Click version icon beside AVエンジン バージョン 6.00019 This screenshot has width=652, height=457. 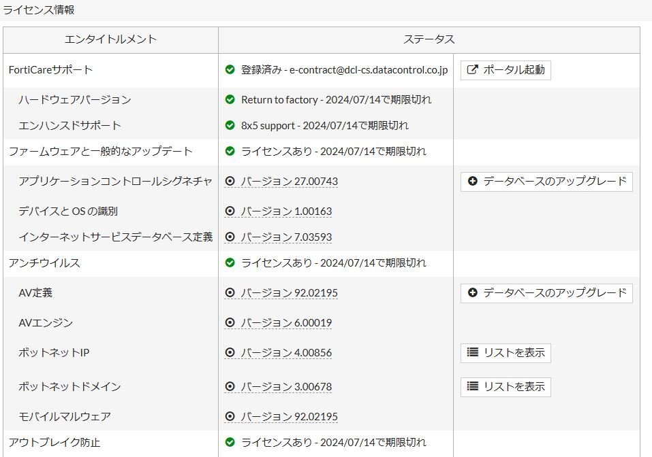[230, 323]
